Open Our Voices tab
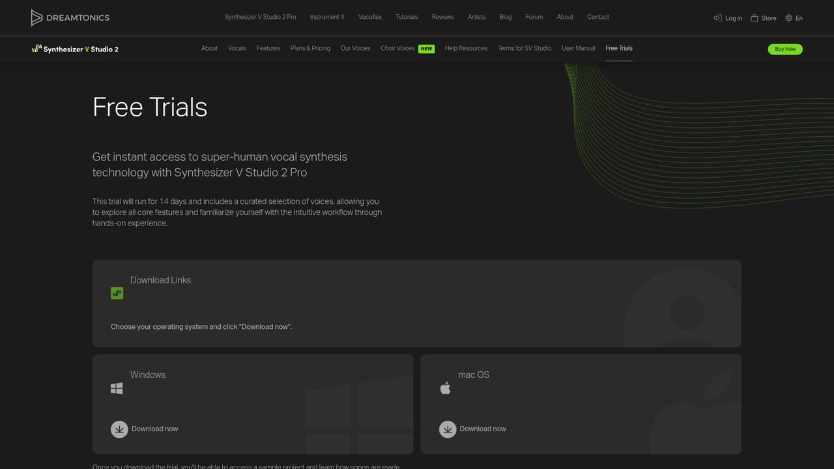Viewport: 834px width, 469px height. (x=355, y=48)
